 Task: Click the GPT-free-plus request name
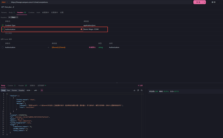pos(6,7)
